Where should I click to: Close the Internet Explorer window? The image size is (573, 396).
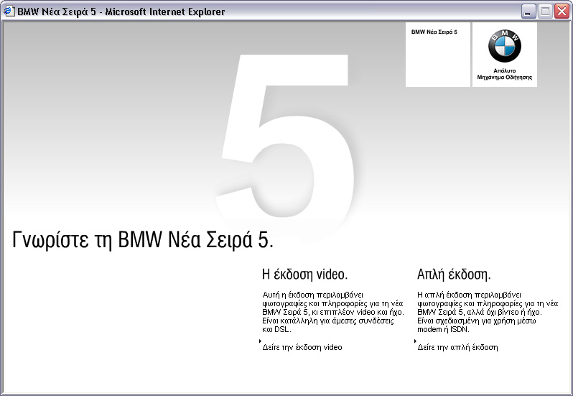[x=562, y=11]
